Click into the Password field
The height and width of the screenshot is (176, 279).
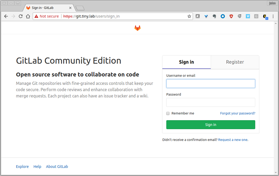click(x=211, y=102)
